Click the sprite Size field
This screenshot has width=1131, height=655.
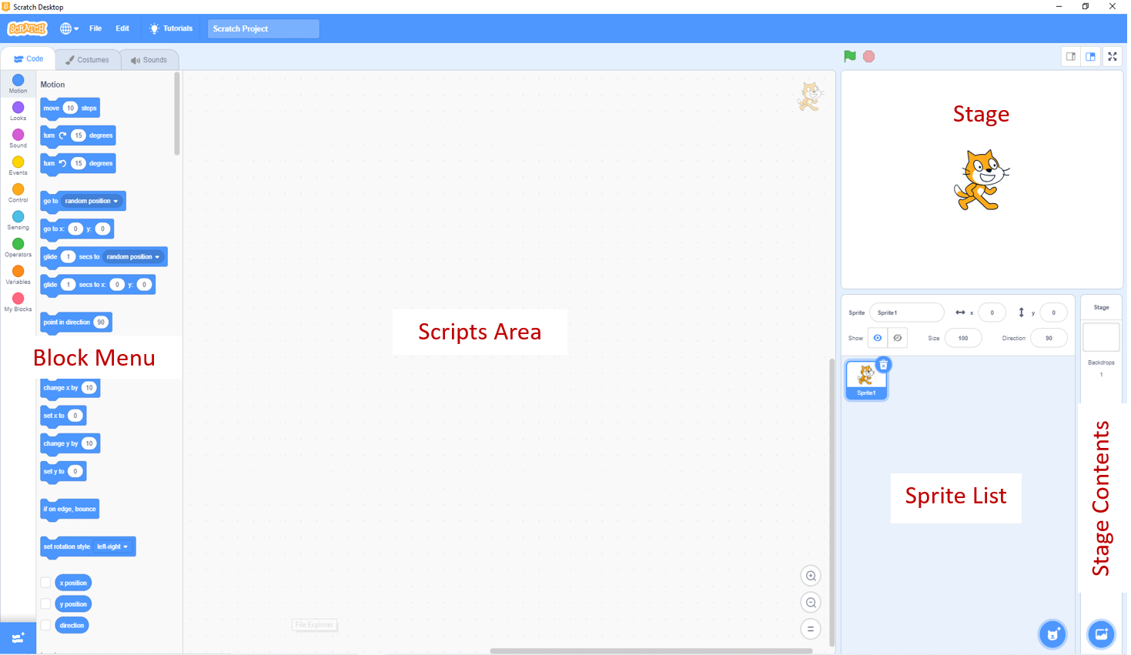click(x=963, y=338)
